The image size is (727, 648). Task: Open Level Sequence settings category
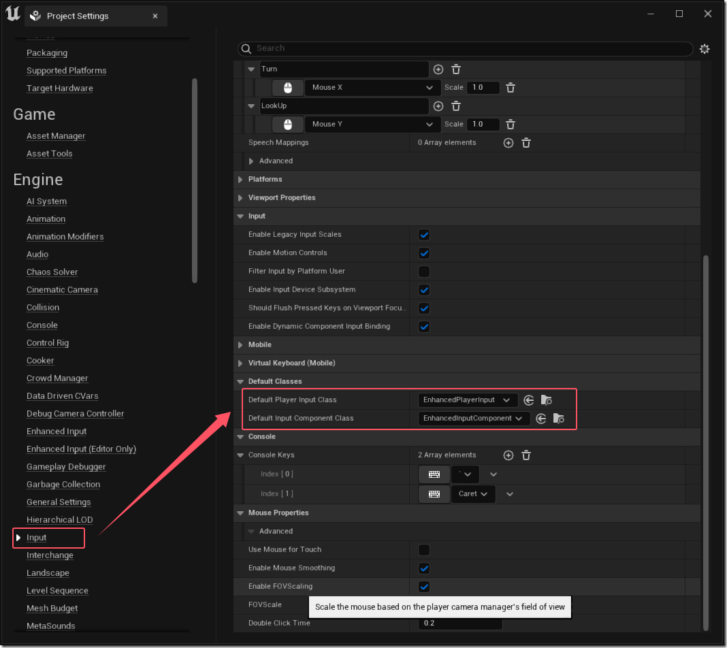click(57, 591)
